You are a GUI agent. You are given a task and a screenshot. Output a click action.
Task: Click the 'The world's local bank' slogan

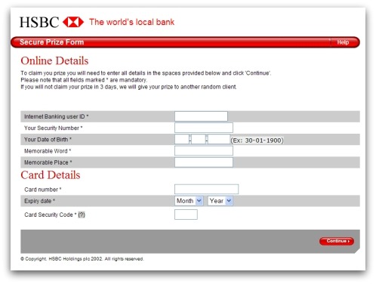(x=131, y=22)
